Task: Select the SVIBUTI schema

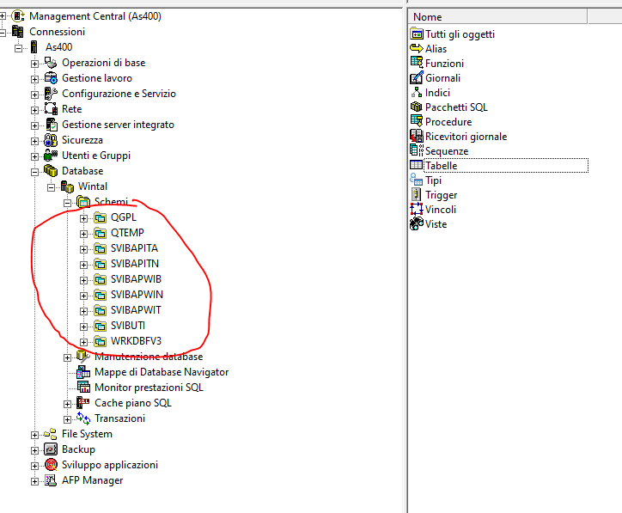Action: [x=128, y=326]
